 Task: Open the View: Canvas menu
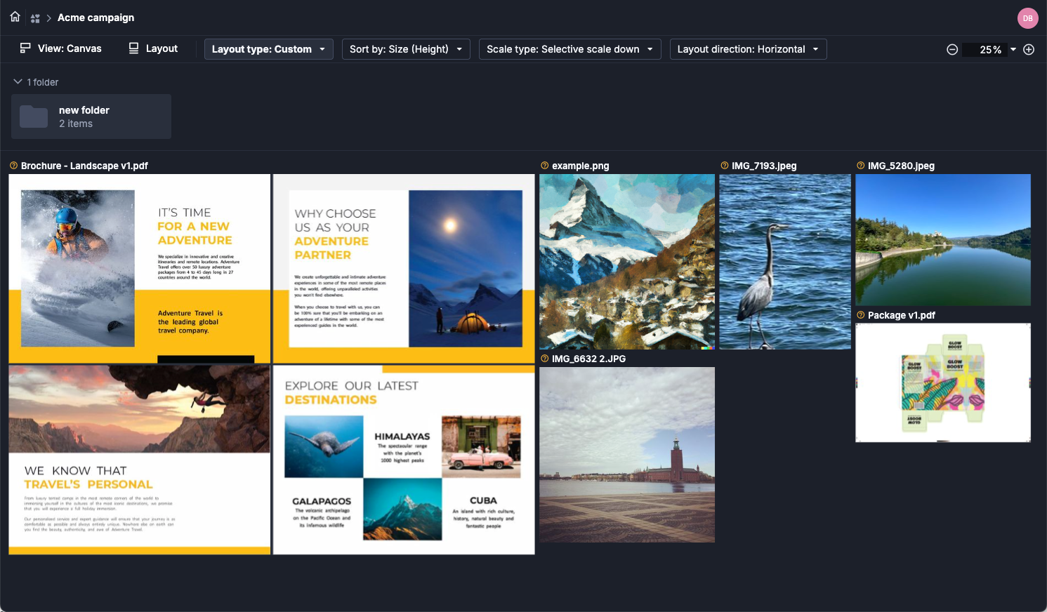(60, 48)
